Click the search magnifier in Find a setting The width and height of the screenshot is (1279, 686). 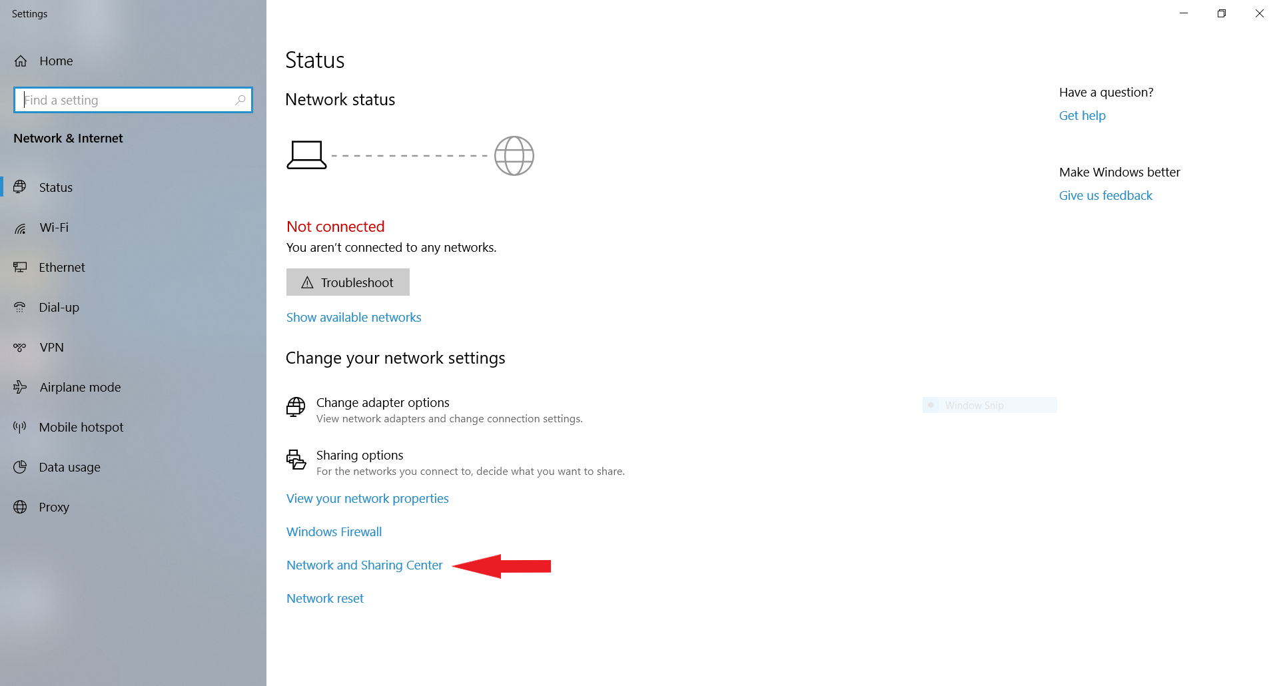pos(240,100)
